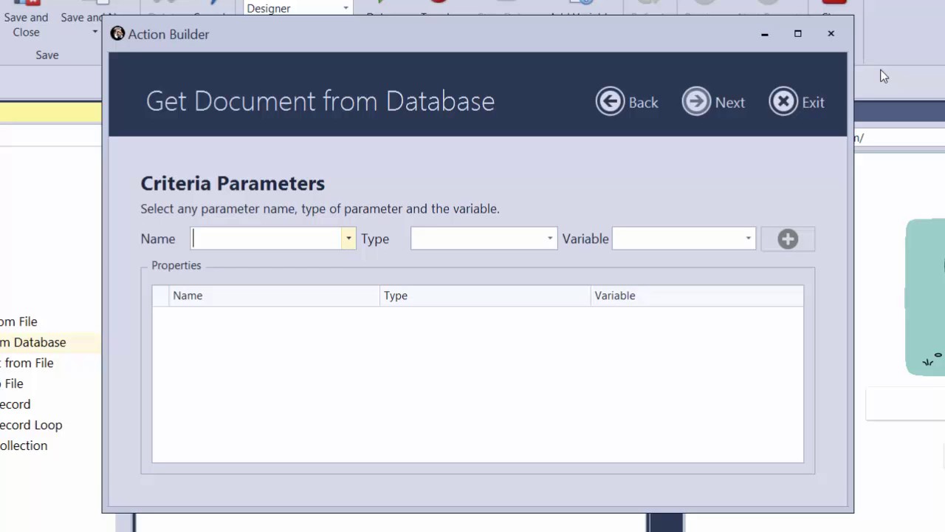
Task: Click the Variable column header
Action: coord(697,296)
